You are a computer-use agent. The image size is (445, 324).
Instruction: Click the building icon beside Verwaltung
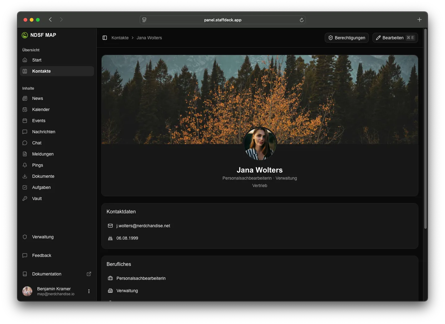pos(110,291)
